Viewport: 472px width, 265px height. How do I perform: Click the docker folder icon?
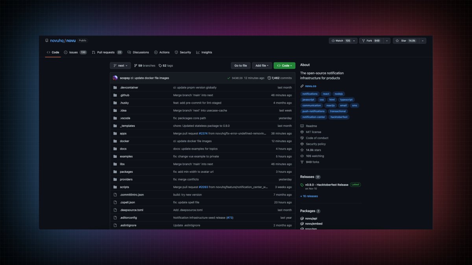[115, 141]
